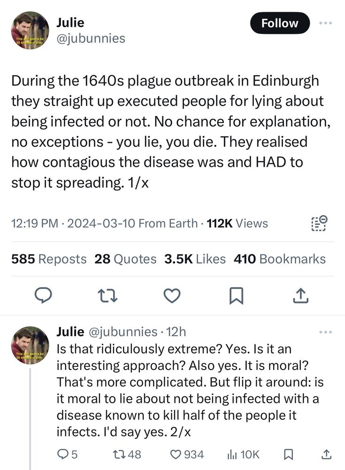Image resolution: width=345 pixels, height=470 pixels.
Task: Repost the main tweet
Action: coord(108,296)
